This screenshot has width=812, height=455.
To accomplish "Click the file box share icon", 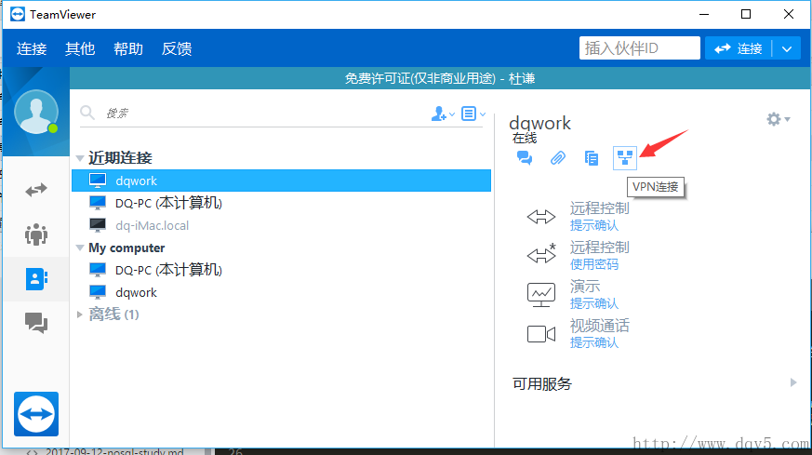I will tap(591, 157).
